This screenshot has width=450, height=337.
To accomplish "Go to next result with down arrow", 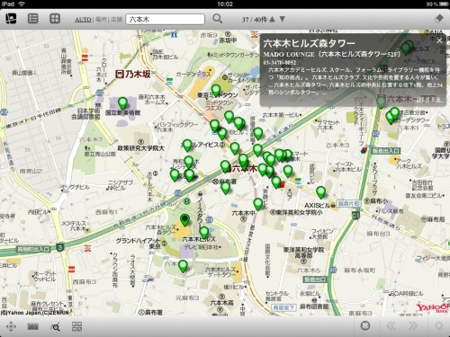I will tap(283, 19).
